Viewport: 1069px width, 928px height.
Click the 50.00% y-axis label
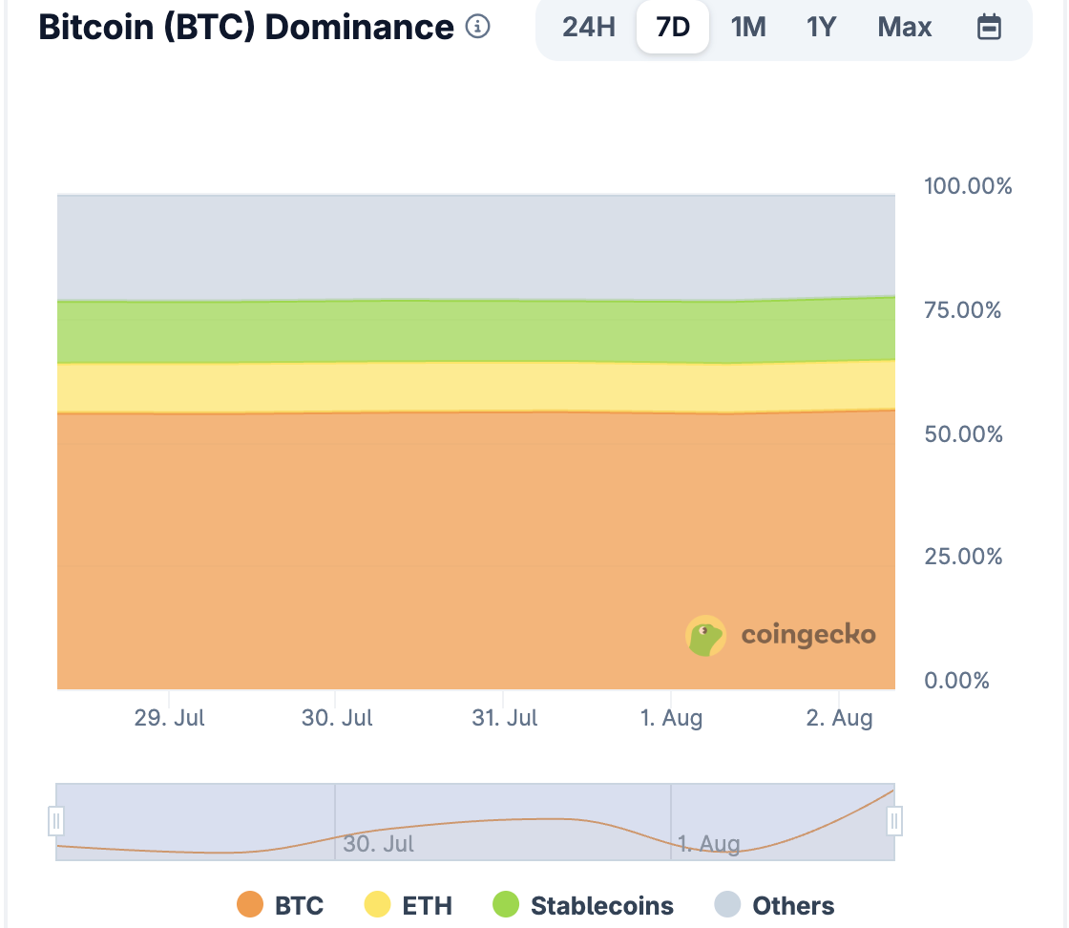pyautogui.click(x=963, y=434)
